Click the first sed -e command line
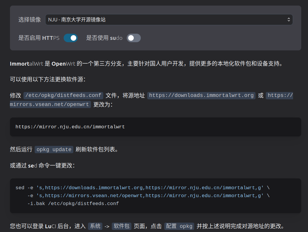Screen dimensions: 308x232 142,188
